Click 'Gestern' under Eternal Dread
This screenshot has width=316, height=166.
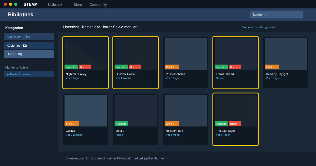[x=221, y=78]
